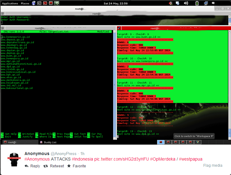Click the scroll up arrow of top terminal pane
This screenshot has width=231, height=175.
(x=229, y=17)
